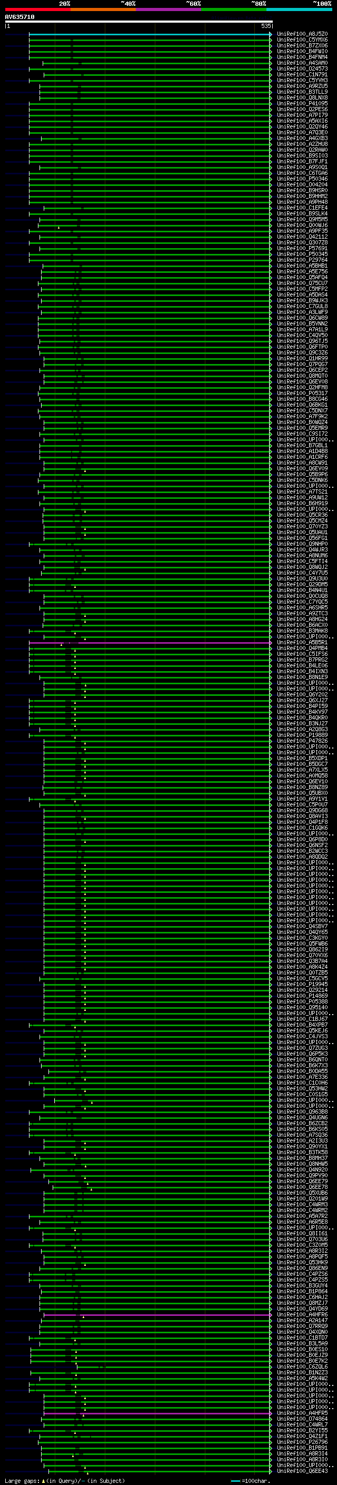337x1485 pixels.
Task: Open hit UniRef100_A9RZU5
Action: pos(302,86)
